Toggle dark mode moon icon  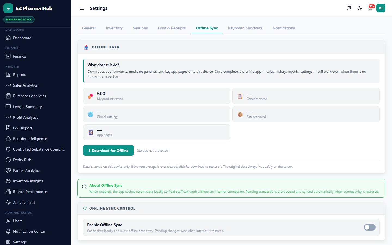coord(360,8)
